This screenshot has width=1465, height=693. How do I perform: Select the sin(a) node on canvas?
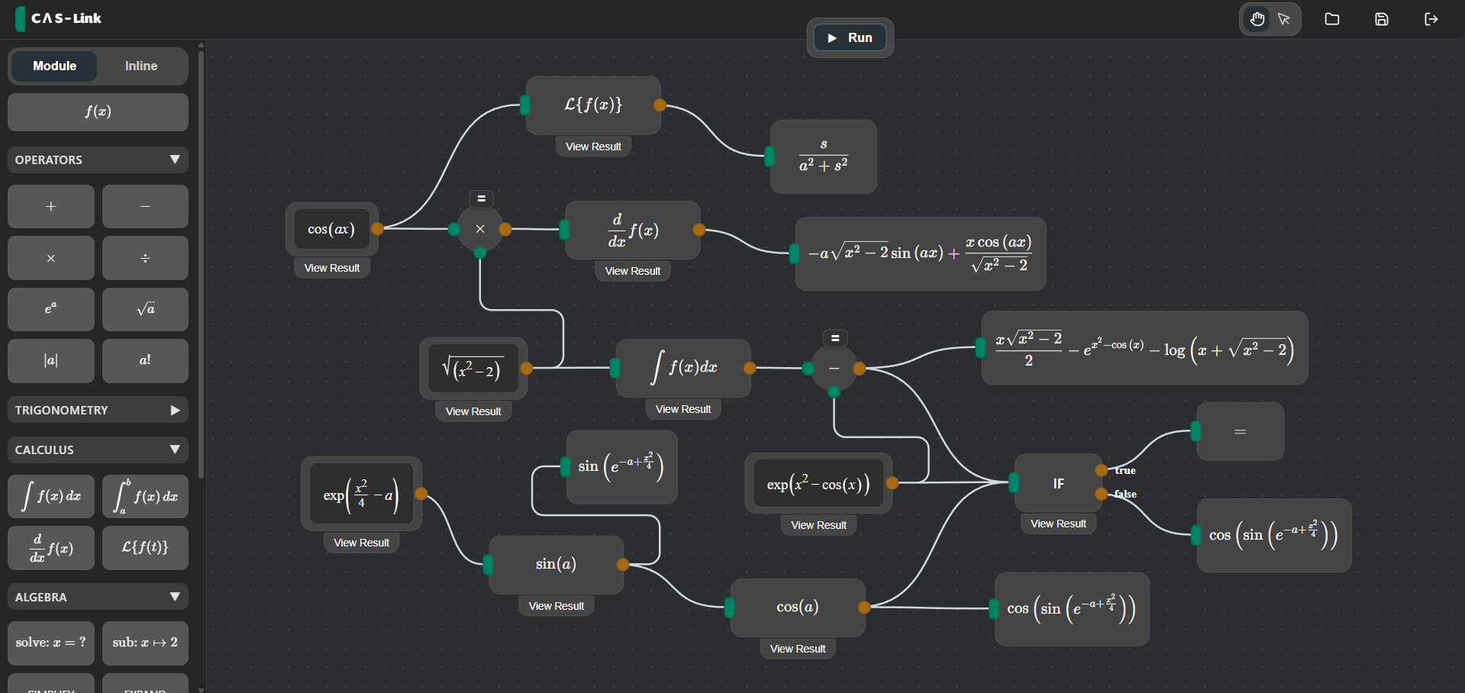[556, 565]
